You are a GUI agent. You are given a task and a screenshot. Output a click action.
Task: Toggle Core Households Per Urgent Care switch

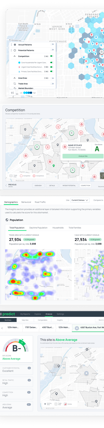click(x=52, y=63)
